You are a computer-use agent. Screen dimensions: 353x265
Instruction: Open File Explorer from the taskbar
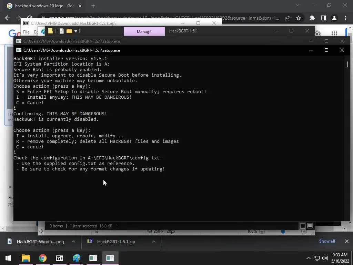pyautogui.click(x=26, y=258)
